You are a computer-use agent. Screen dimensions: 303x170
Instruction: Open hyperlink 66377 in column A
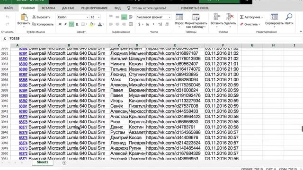pos(23,127)
